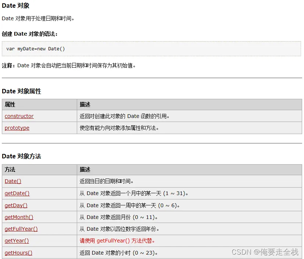This screenshot has width=304, height=259.
Task: Click the '属性' column header
Action: click(10, 105)
